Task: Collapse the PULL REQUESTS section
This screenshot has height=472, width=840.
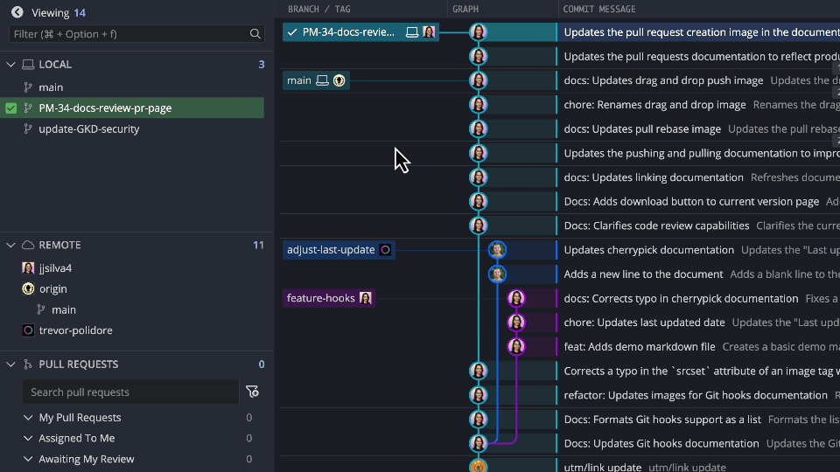Action: pos(11,364)
